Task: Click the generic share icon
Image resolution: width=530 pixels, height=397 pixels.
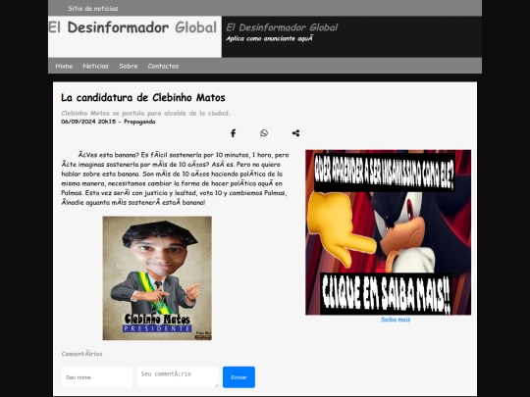Action: click(295, 133)
